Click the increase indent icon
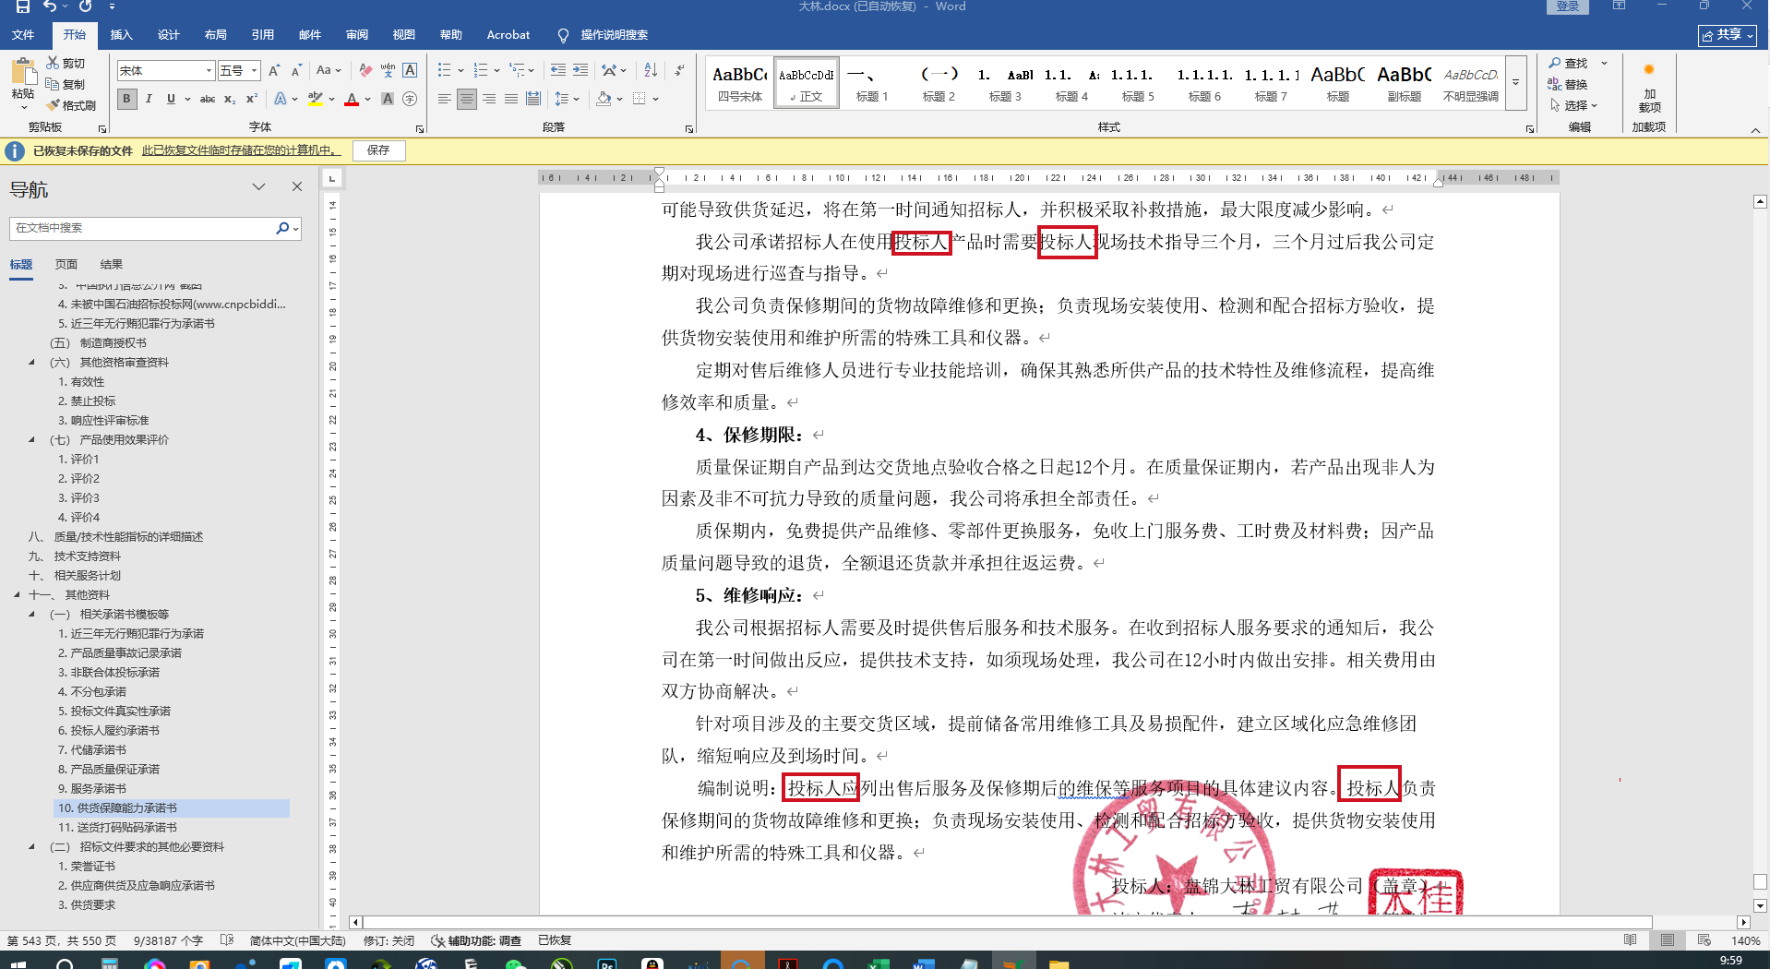1770x969 pixels. tap(580, 70)
